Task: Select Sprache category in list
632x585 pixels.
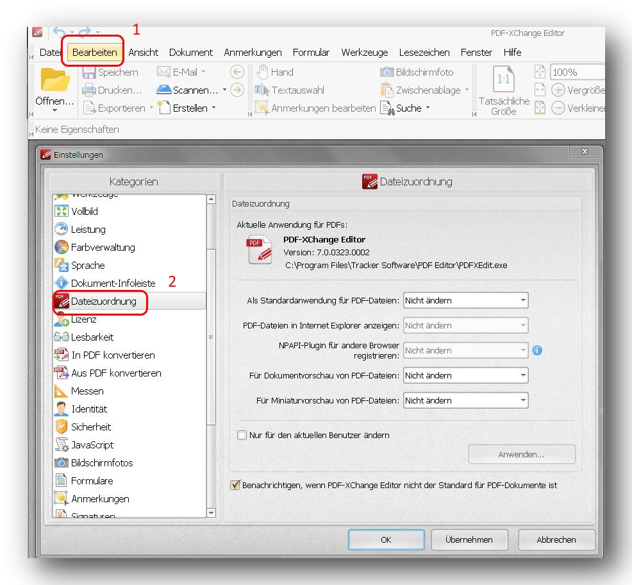Action: click(x=129, y=265)
